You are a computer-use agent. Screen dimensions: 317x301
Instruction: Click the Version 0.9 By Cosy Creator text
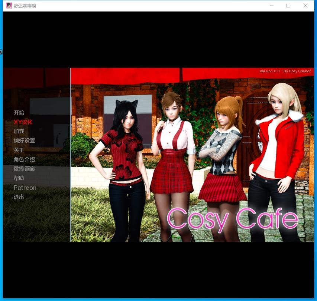[285, 71]
